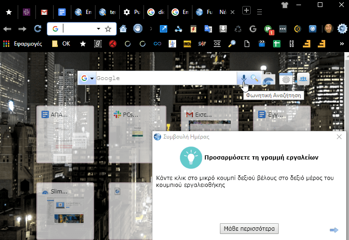Open the downloads extension icon
The width and height of the screenshot is (349, 240).
point(223,29)
